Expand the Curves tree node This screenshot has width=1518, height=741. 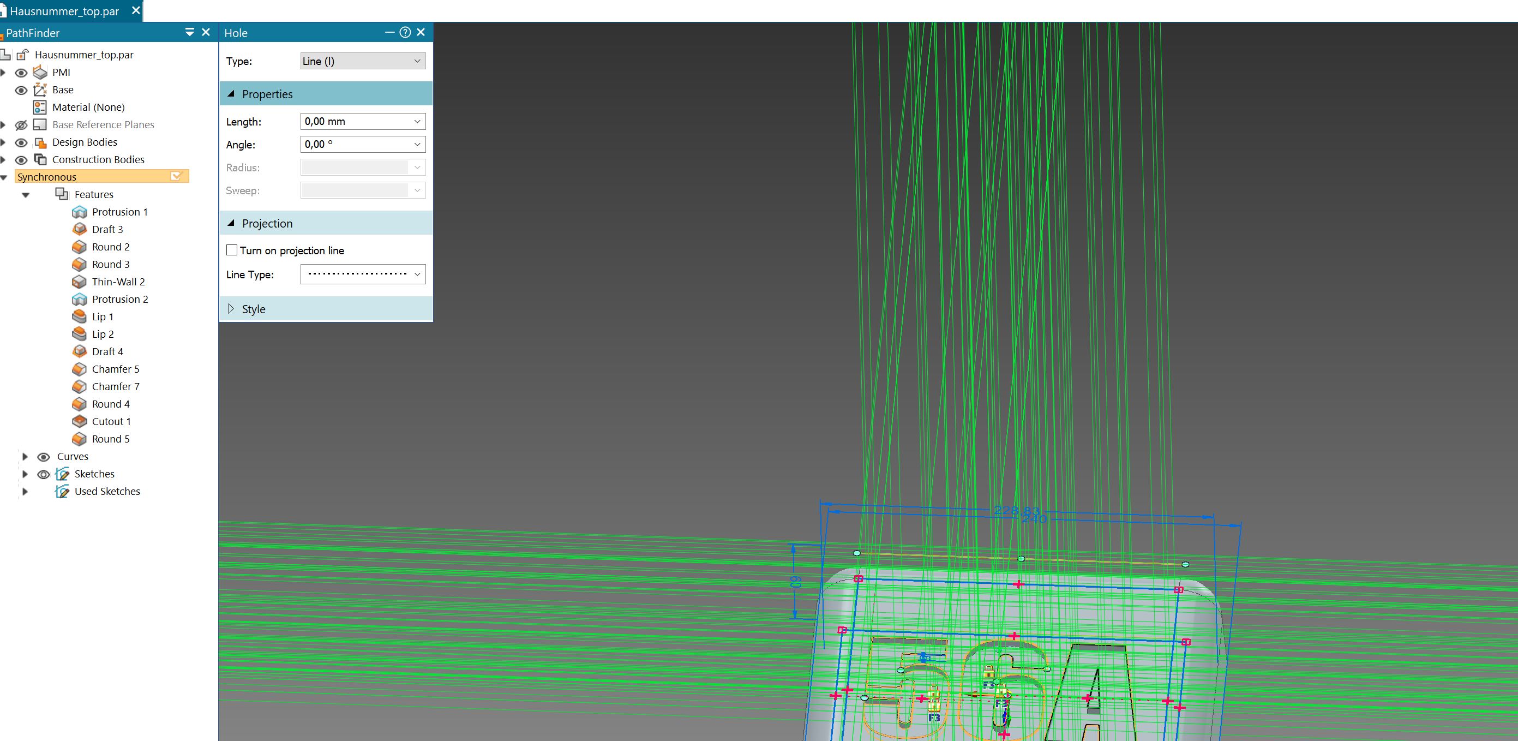[25, 456]
